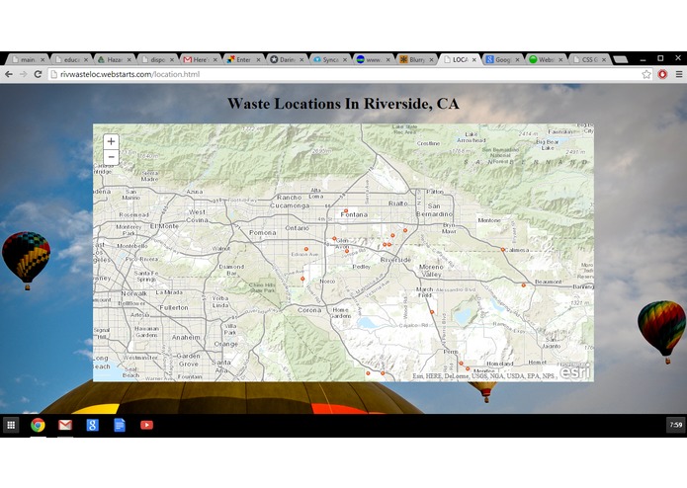Click the map attribution text

(x=483, y=376)
